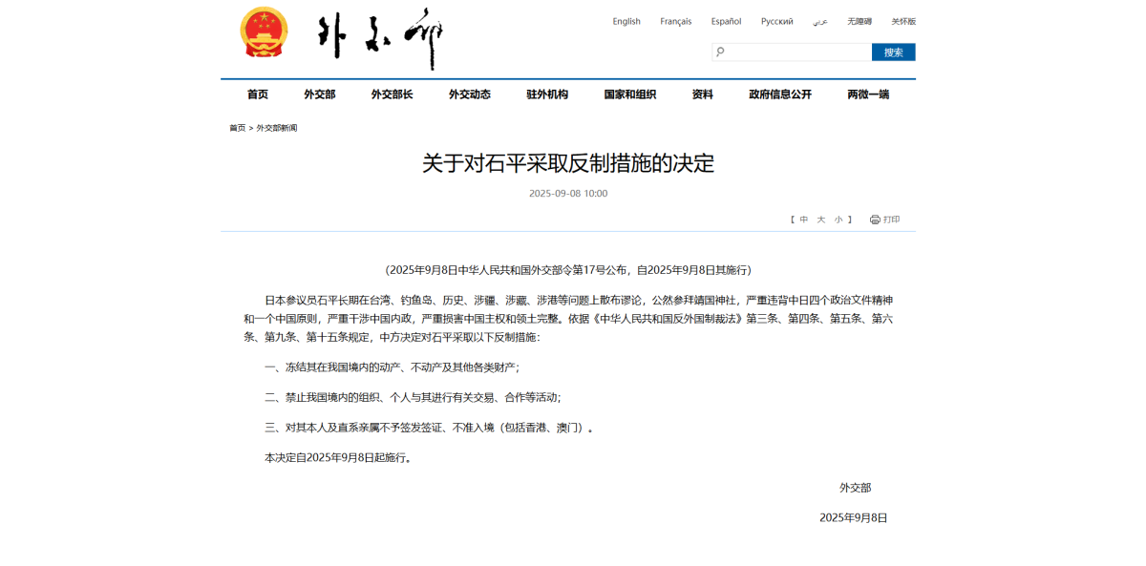
Task: Switch to Русский version
Action: point(776,21)
